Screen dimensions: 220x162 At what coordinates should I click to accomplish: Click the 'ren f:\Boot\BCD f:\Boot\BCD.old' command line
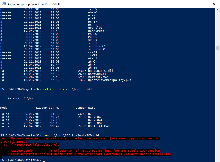[x=71, y=135]
